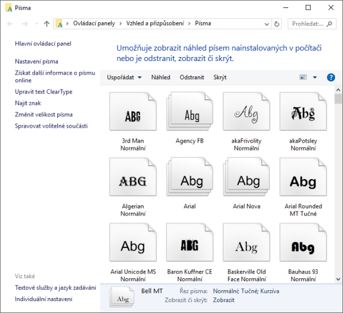Click the Písma title bar icon

click(9, 8)
